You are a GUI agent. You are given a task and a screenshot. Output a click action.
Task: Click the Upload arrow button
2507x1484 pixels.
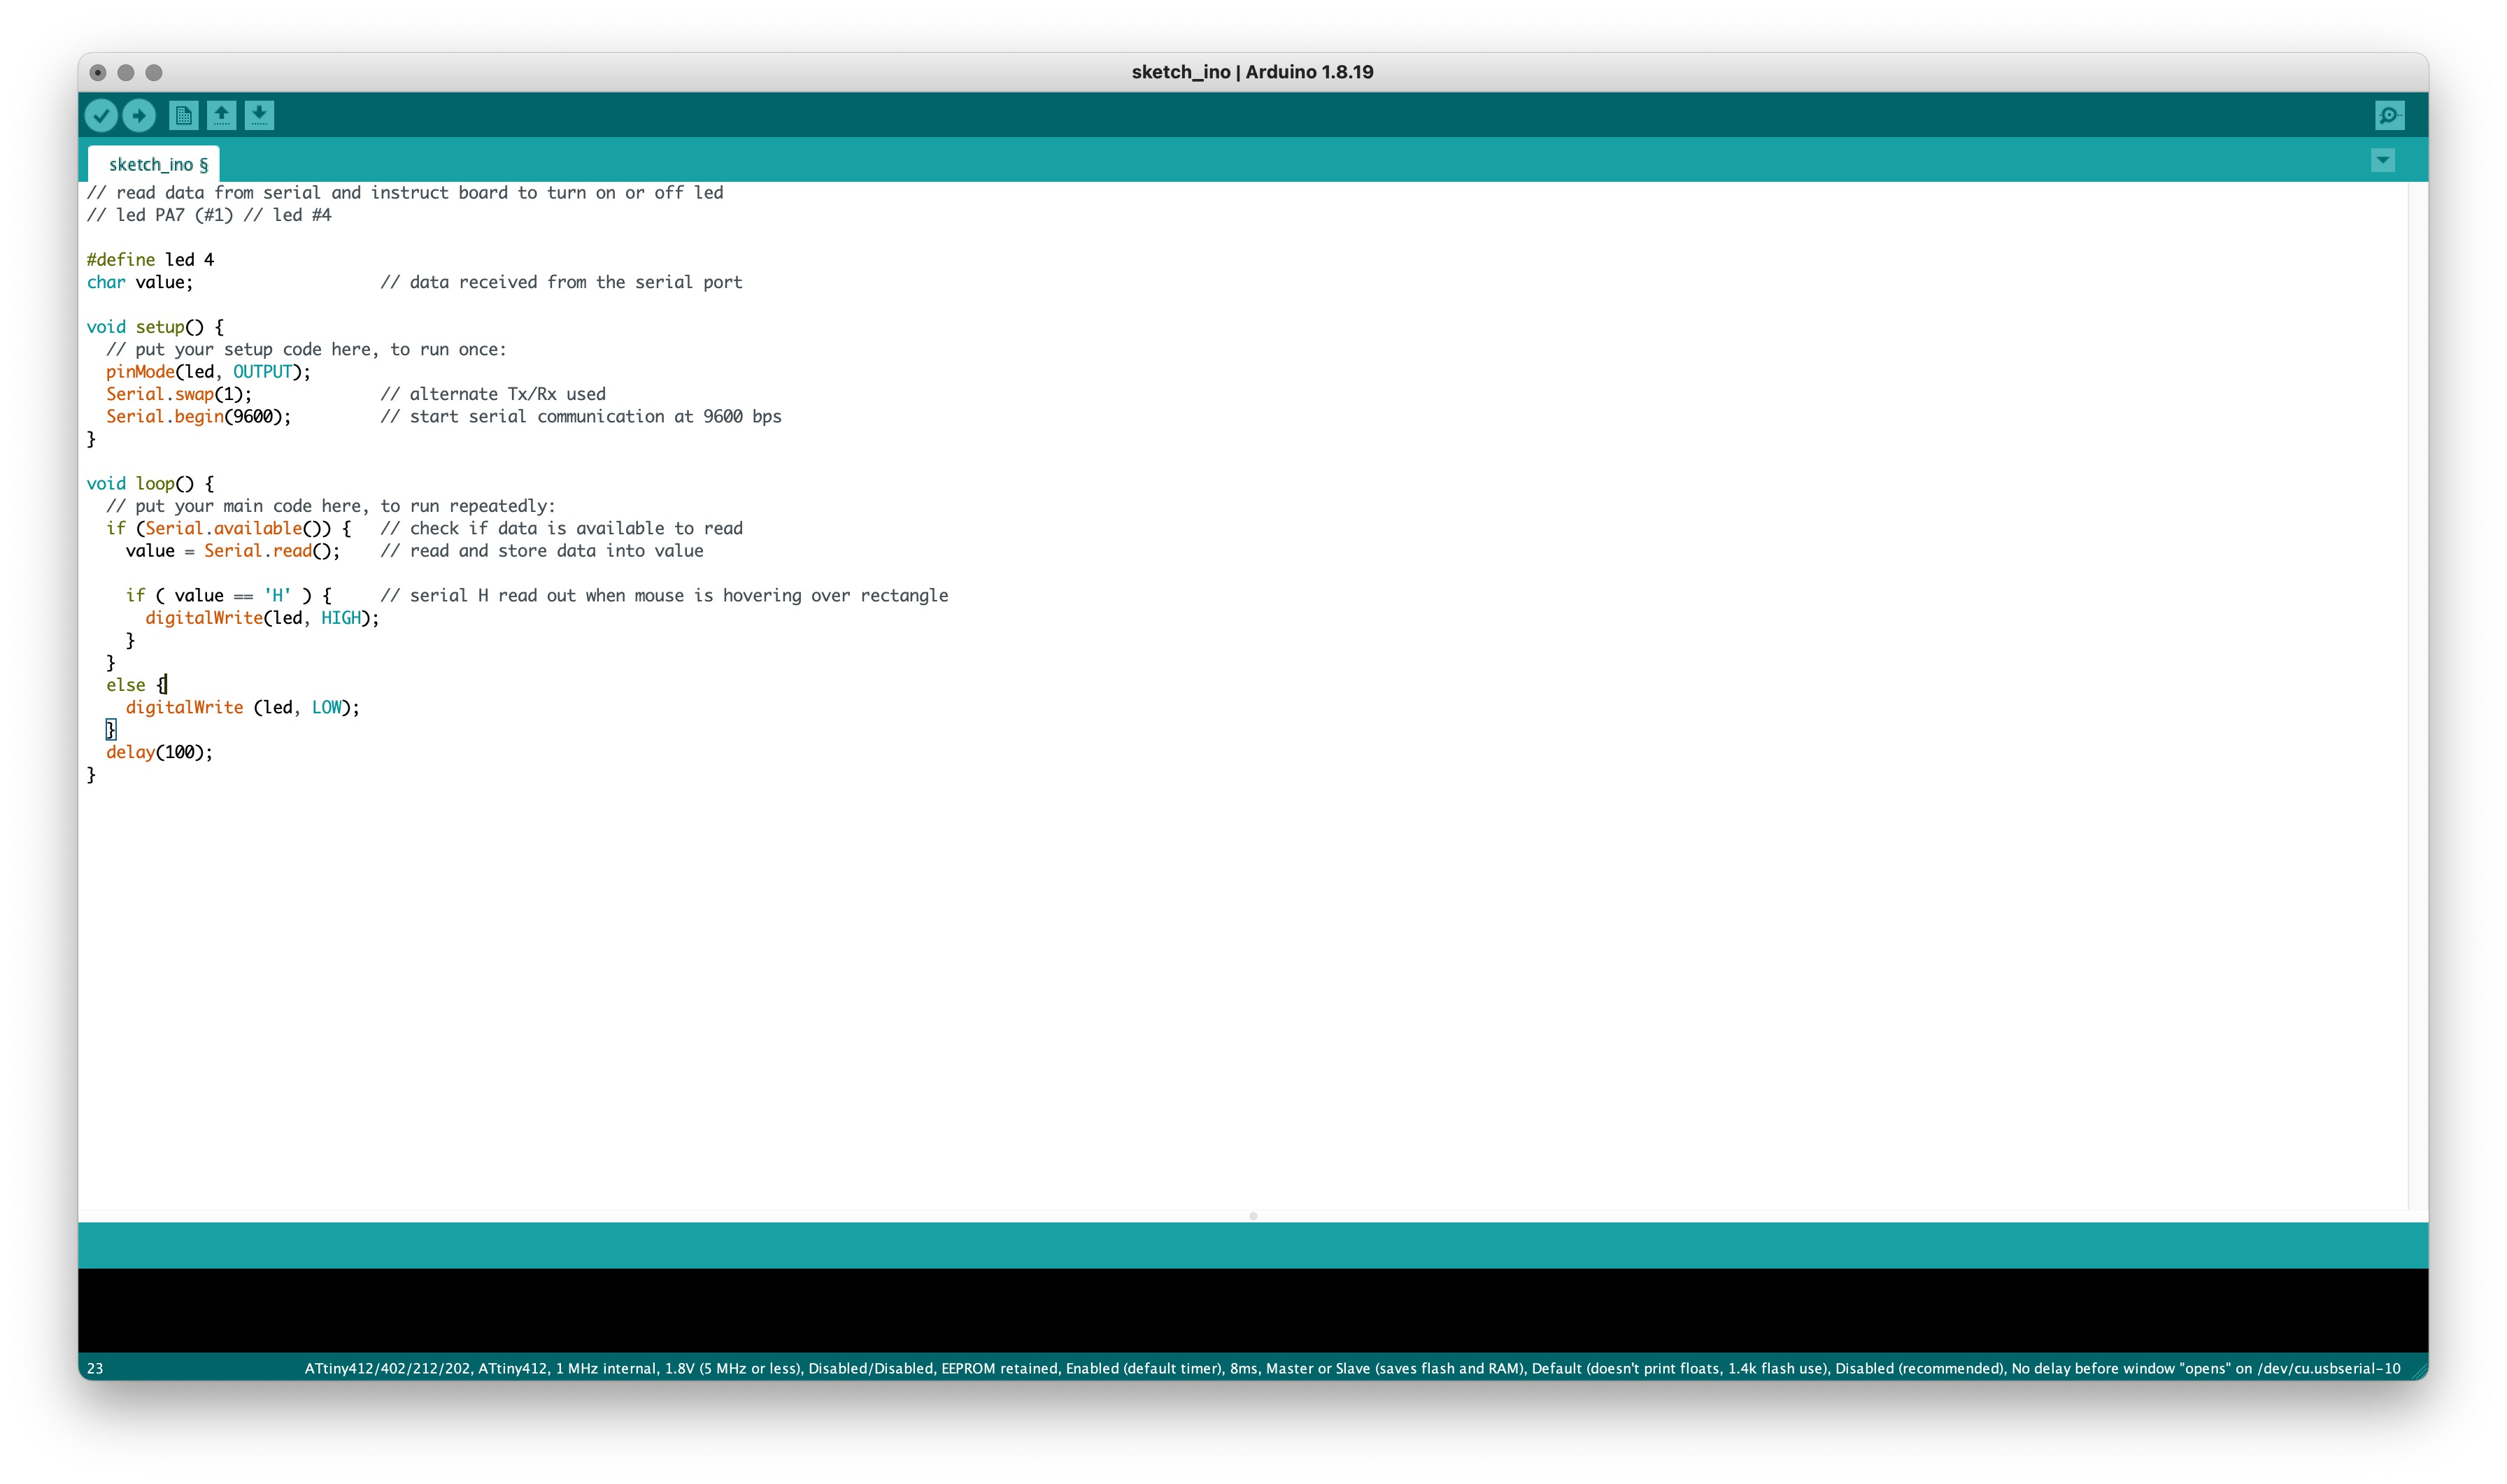click(x=139, y=115)
